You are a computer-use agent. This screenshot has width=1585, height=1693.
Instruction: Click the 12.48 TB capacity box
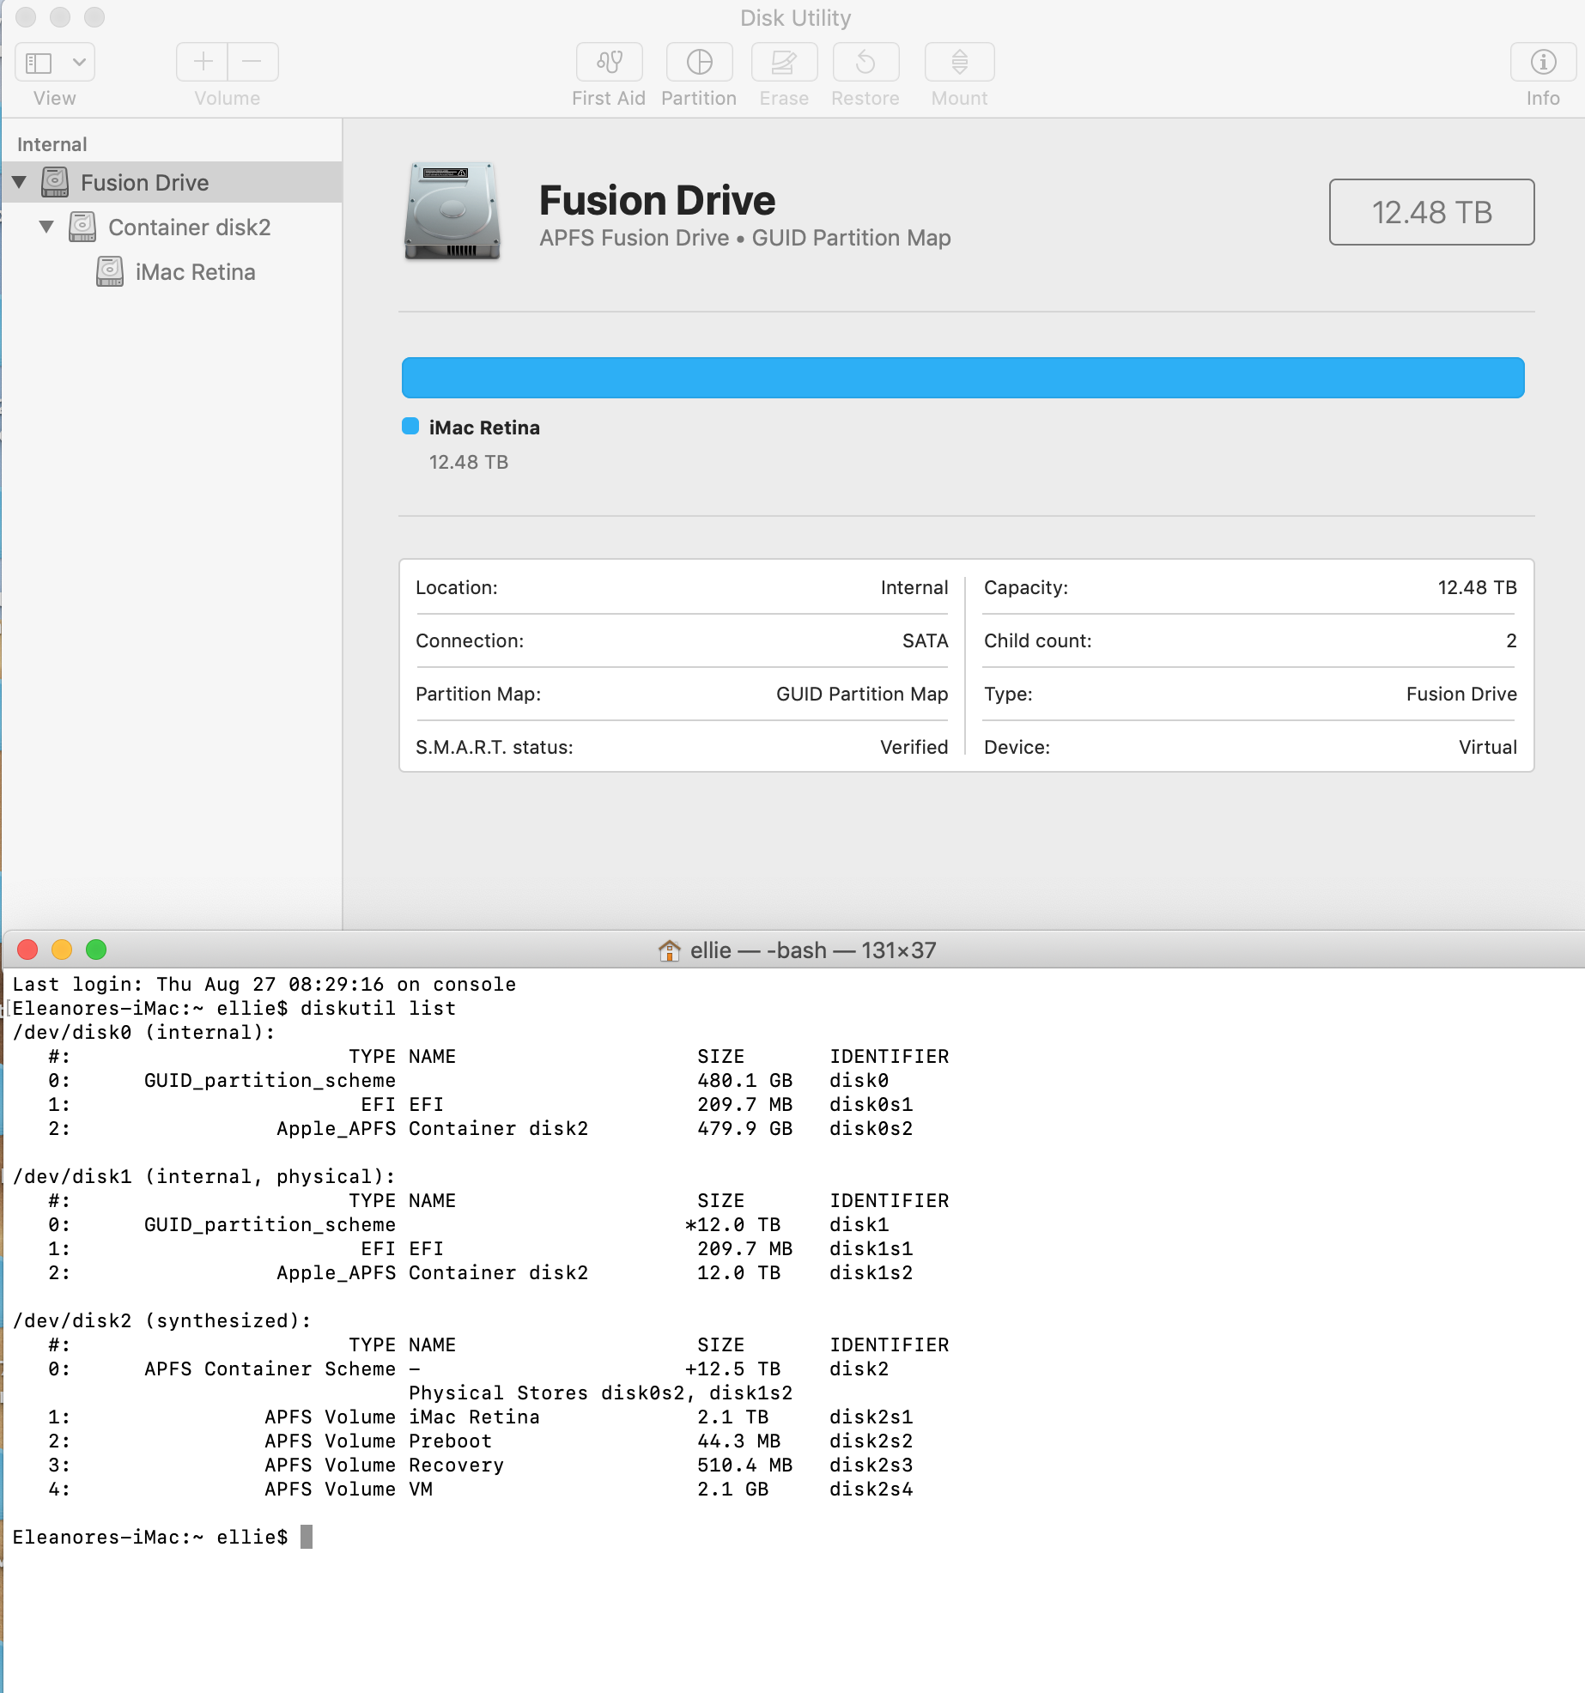(1431, 212)
